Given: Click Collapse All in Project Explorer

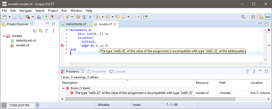Looking at the screenshot, I should coord(35,31).
